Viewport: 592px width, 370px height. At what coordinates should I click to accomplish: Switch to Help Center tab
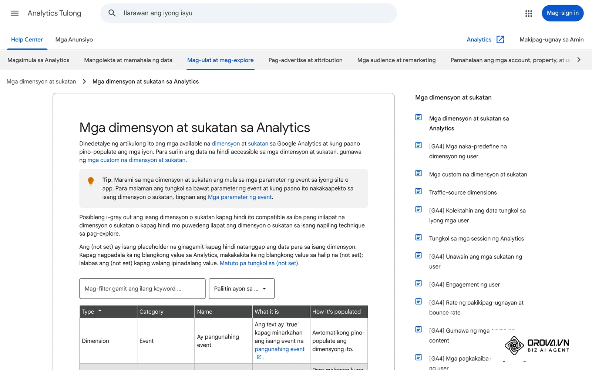27,40
